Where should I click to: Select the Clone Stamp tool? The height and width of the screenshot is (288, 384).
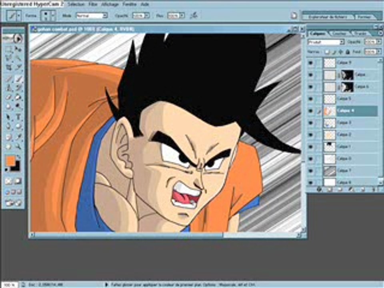(x=8, y=88)
